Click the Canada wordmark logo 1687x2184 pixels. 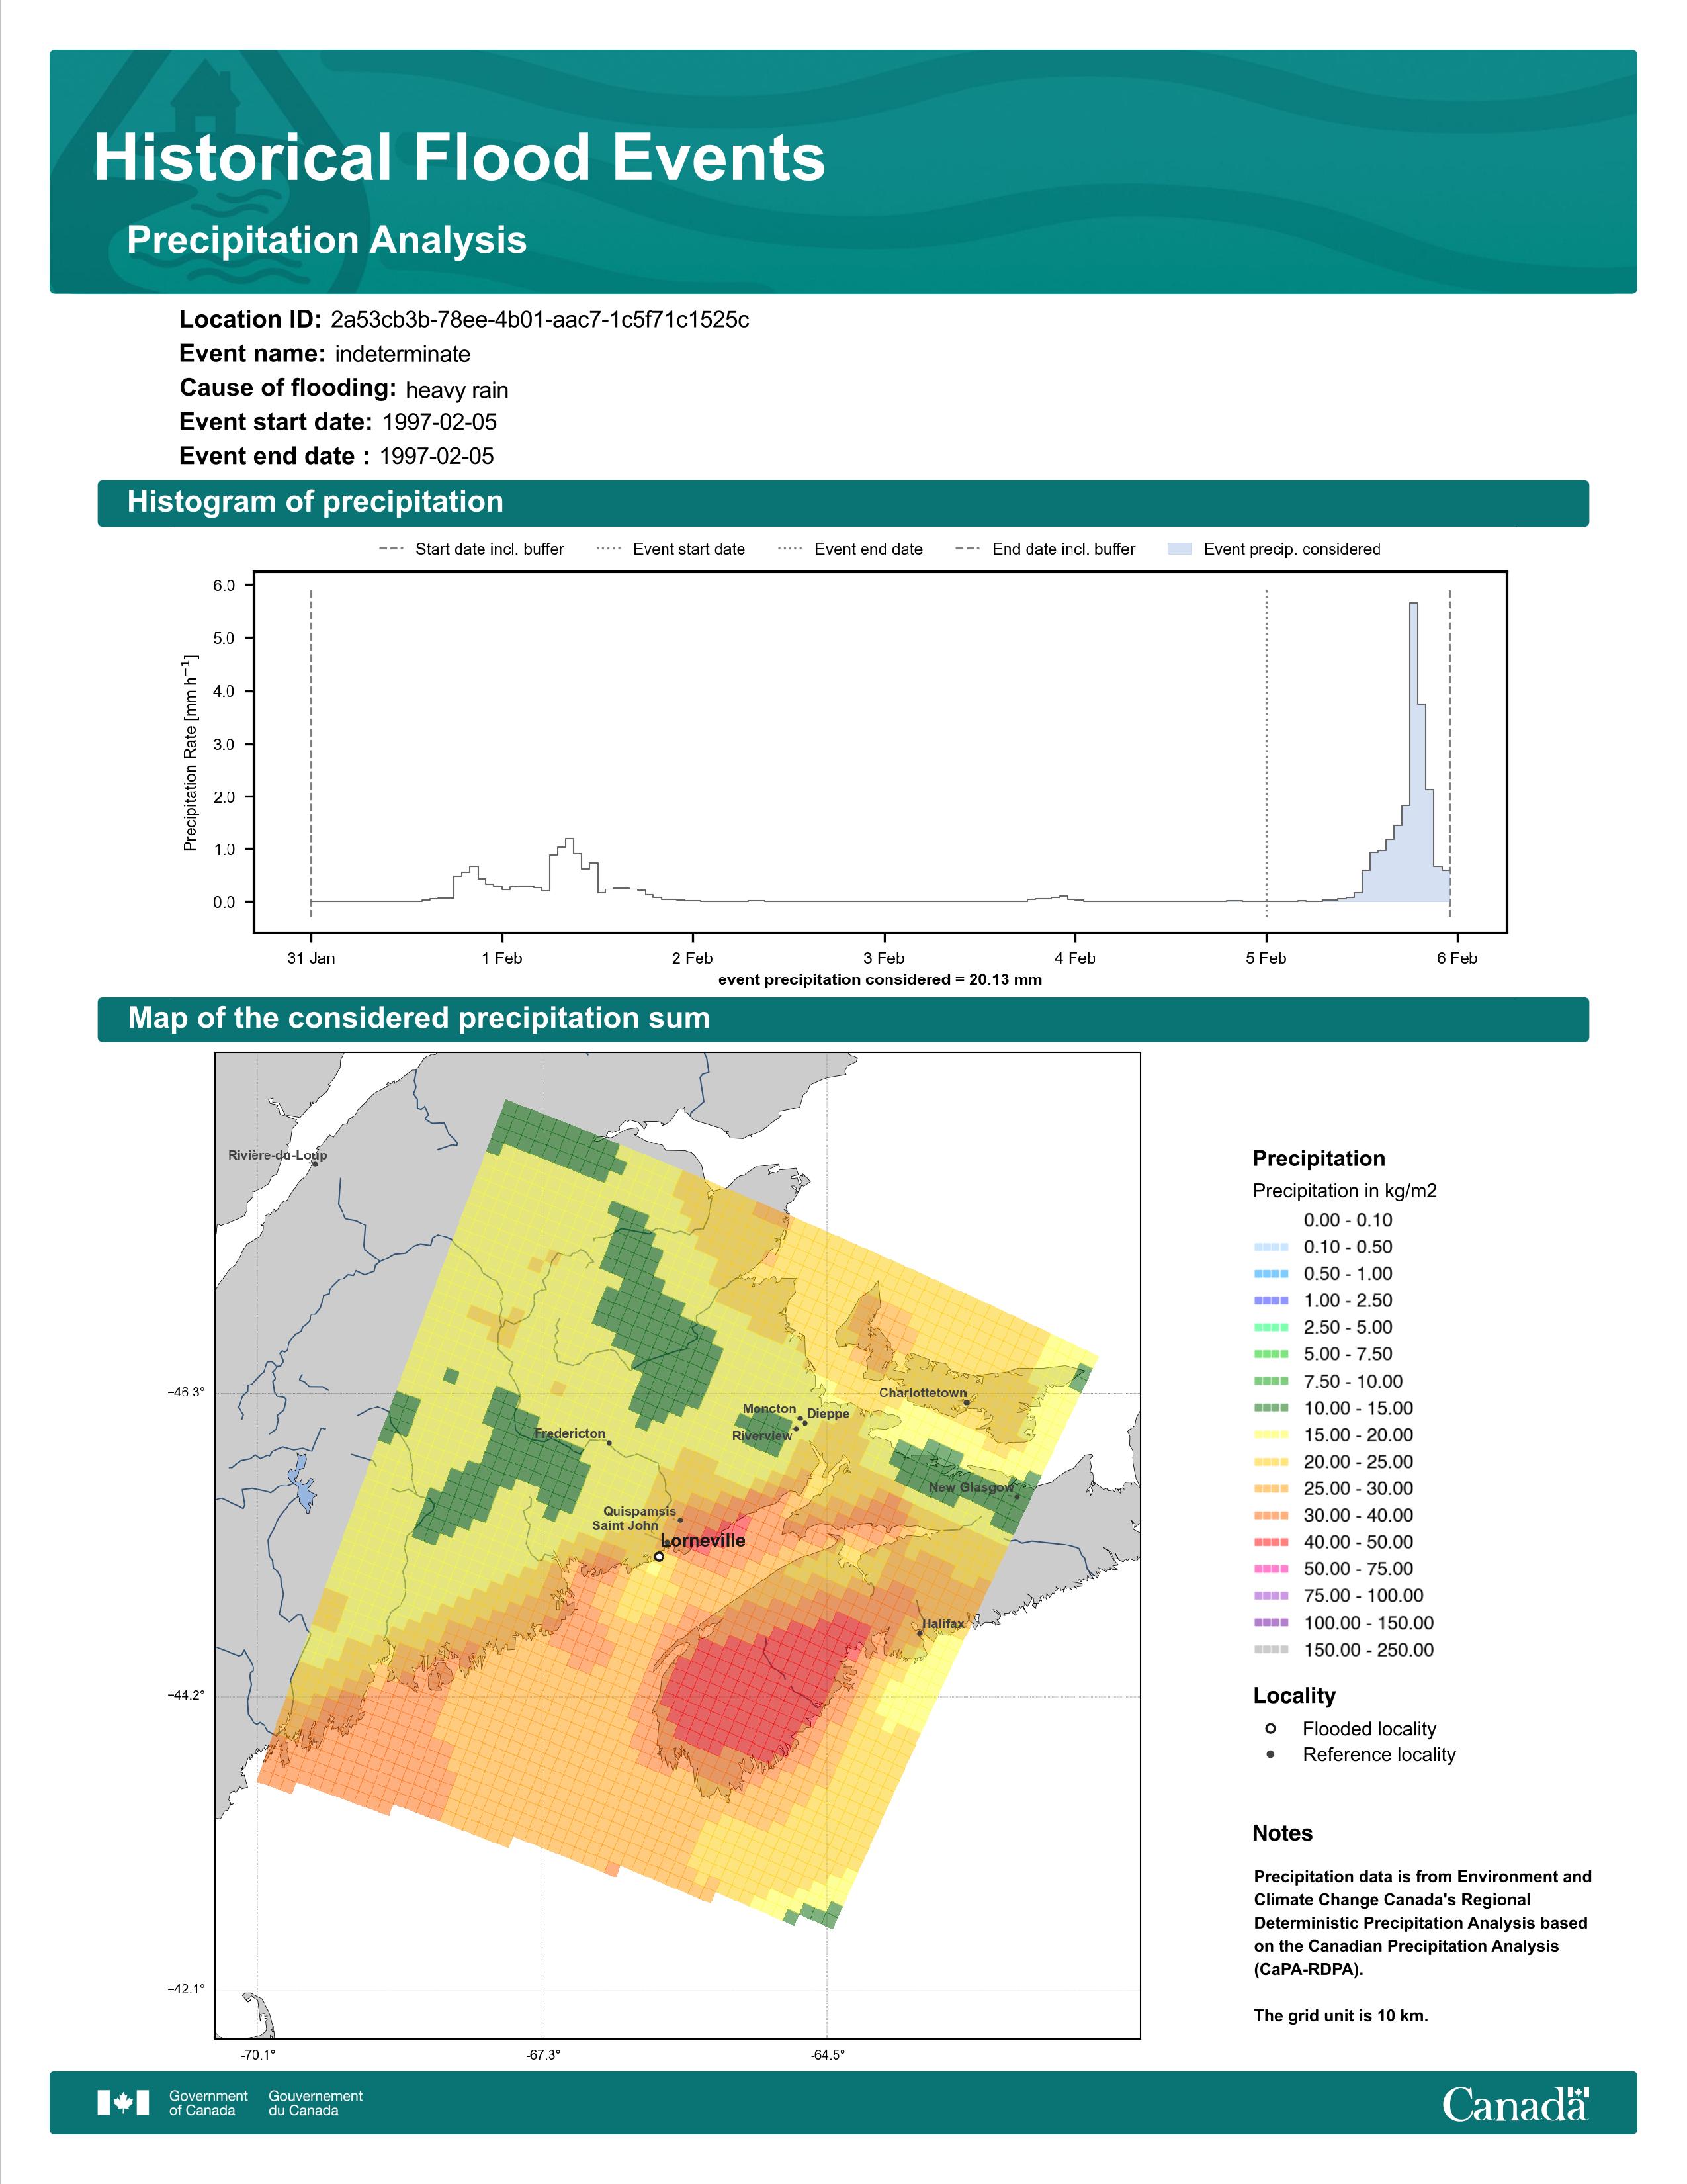point(1516,2104)
